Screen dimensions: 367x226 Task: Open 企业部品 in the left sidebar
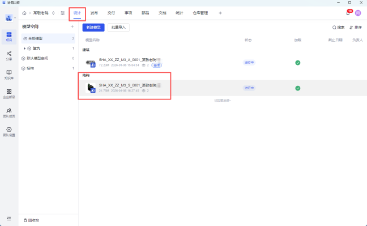9,93
